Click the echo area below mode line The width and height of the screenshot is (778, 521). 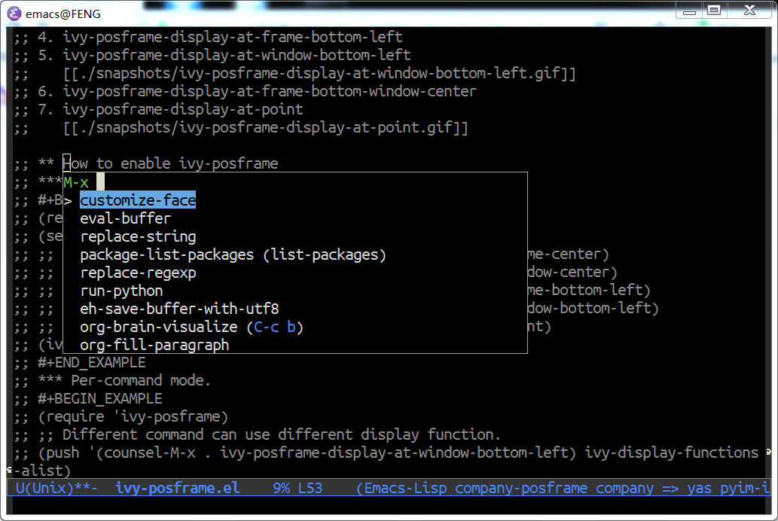(389, 506)
